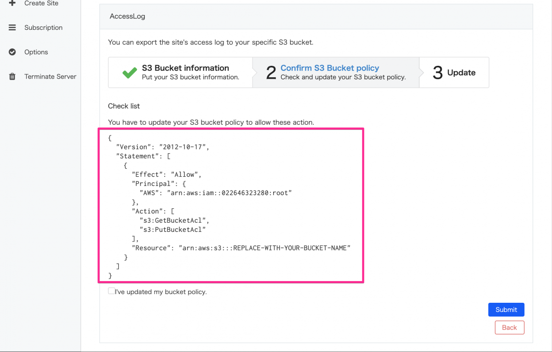Click the "Action": [ line
Viewport: 552px width, 352px height.
click(153, 211)
